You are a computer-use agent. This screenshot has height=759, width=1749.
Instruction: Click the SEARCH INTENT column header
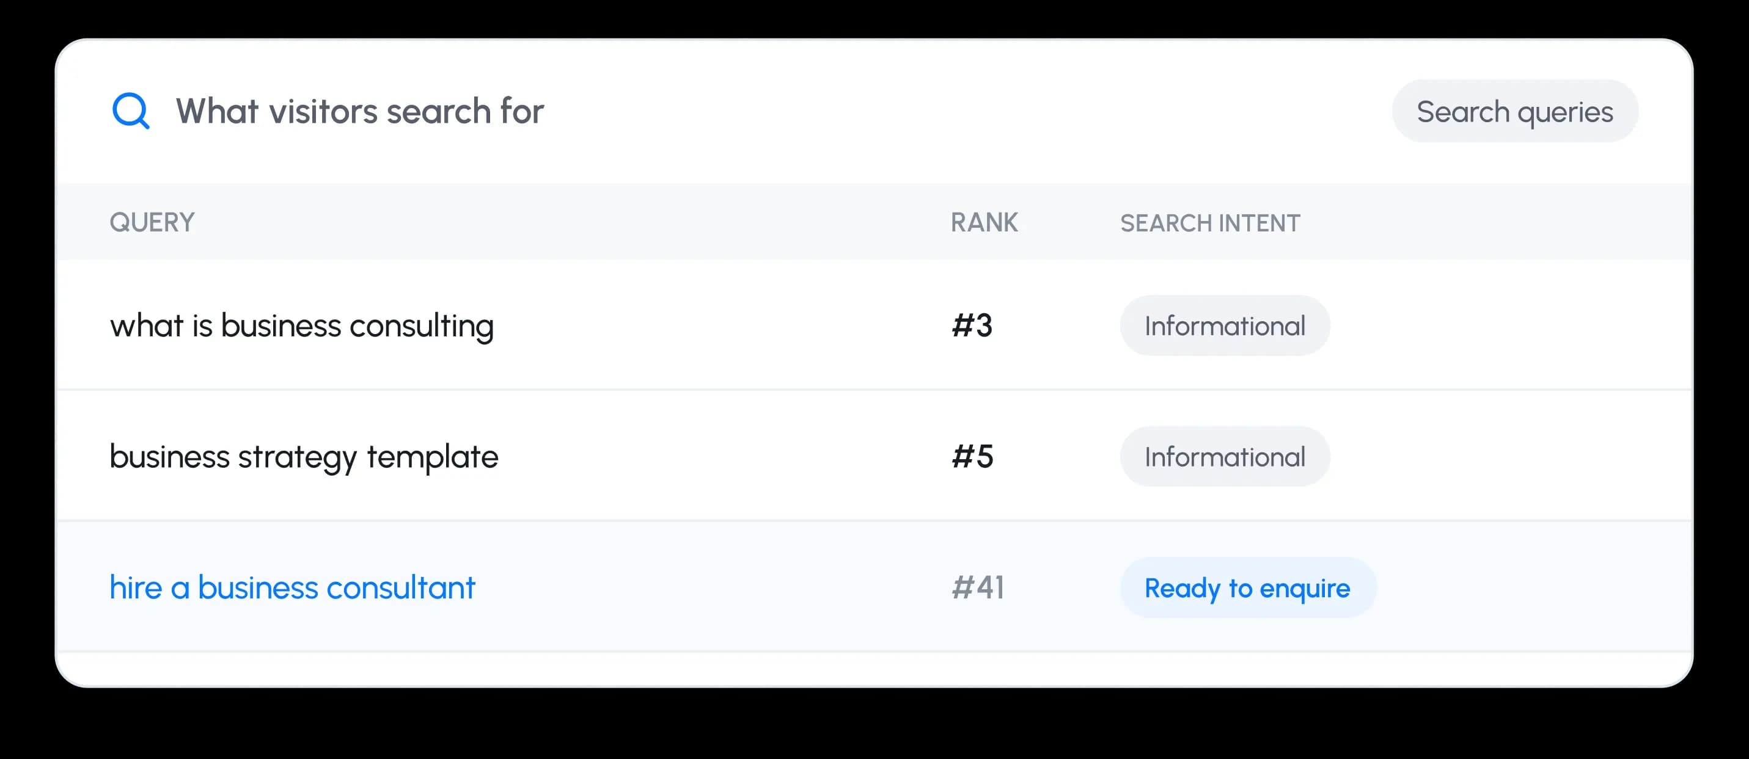[x=1210, y=223]
